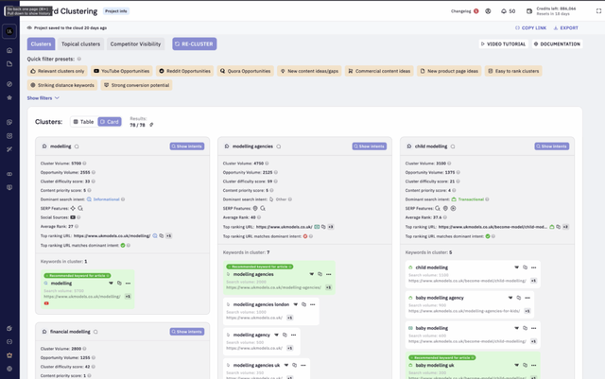
Task: Open the Competitor Visibility tab
Action: pyautogui.click(x=136, y=43)
